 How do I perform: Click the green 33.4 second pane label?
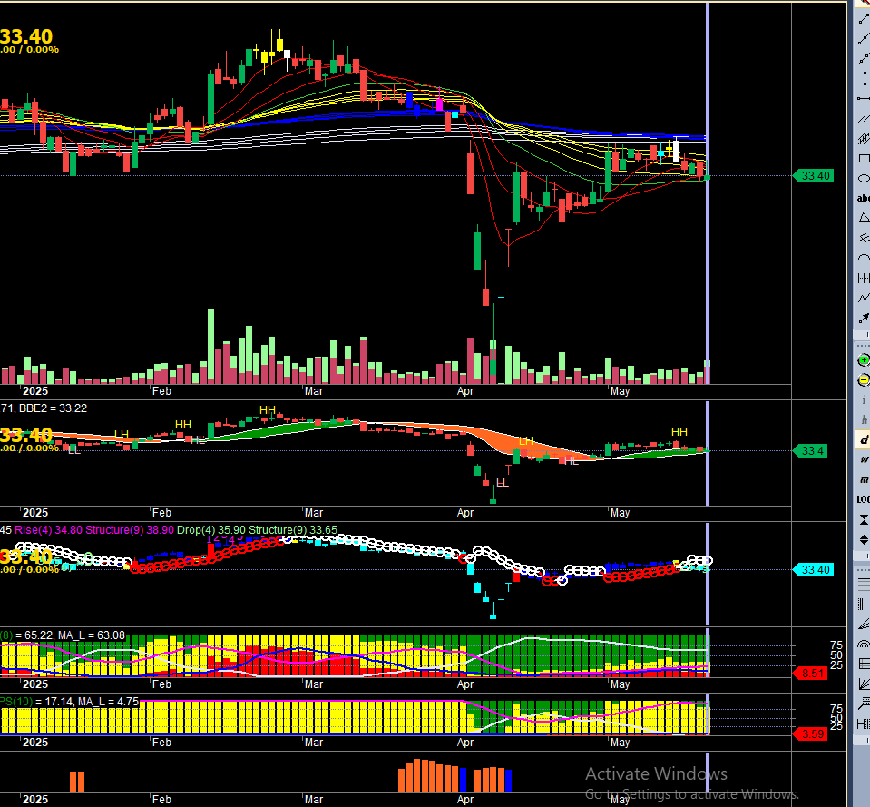(812, 450)
